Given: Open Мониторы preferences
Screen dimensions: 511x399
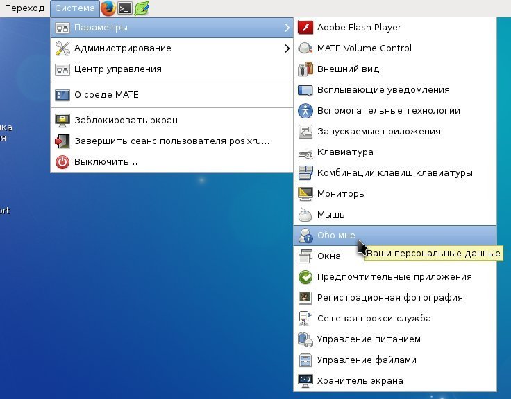Looking at the screenshot, I should tap(395, 194).
